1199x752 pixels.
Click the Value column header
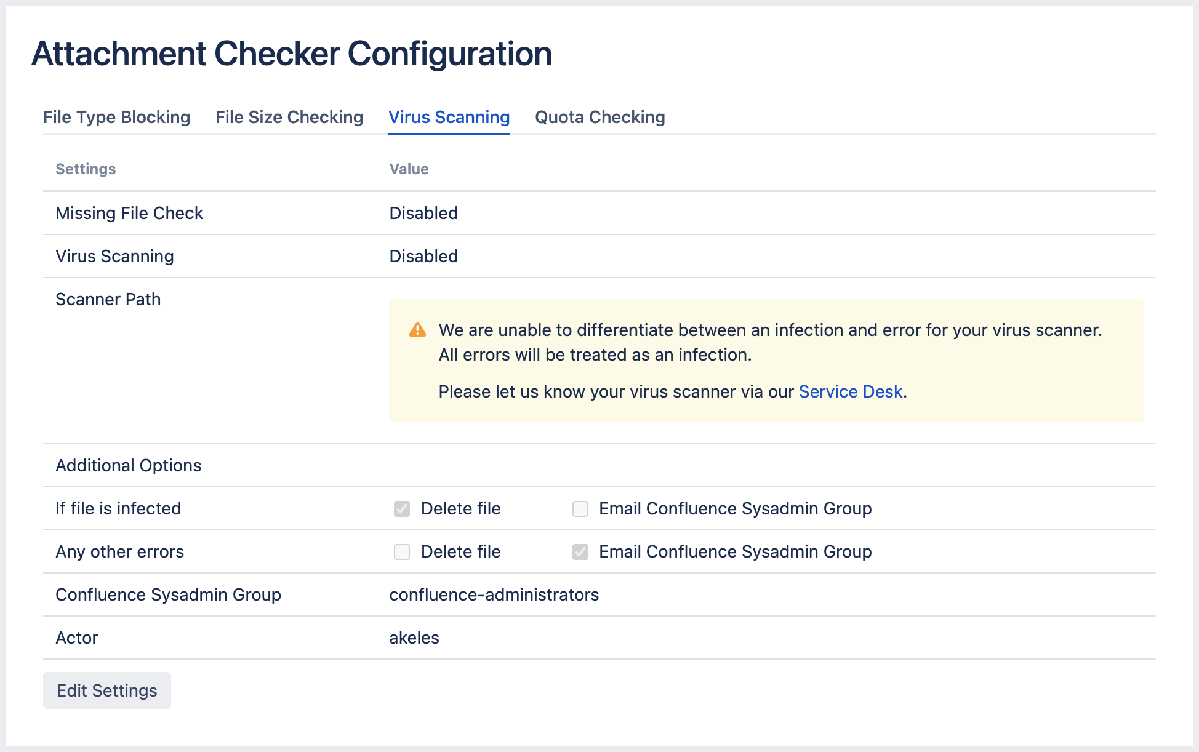point(409,169)
